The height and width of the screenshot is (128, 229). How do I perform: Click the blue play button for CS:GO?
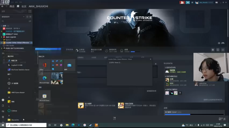tap(48, 49)
